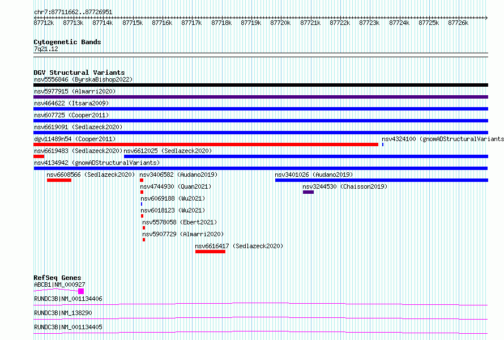Select the blue nsv4134942 variant bar
This screenshot has width=504, height=340.
pyautogui.click(x=260, y=168)
